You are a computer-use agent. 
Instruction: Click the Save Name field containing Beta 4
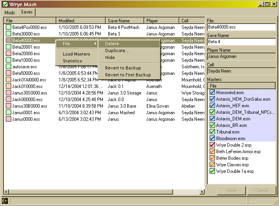[242, 42]
